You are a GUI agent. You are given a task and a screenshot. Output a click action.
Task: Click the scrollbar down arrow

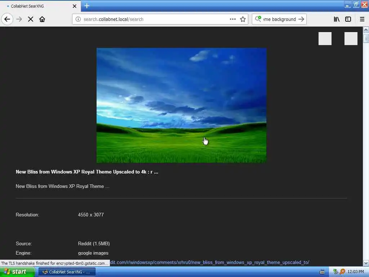(x=366, y=263)
